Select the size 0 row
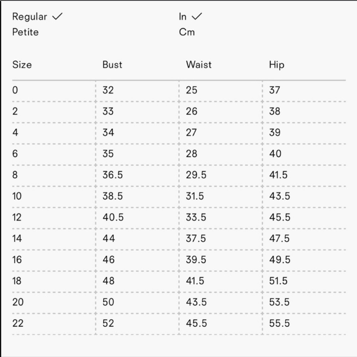The height and width of the screenshot is (357, 357). [x=15, y=90]
